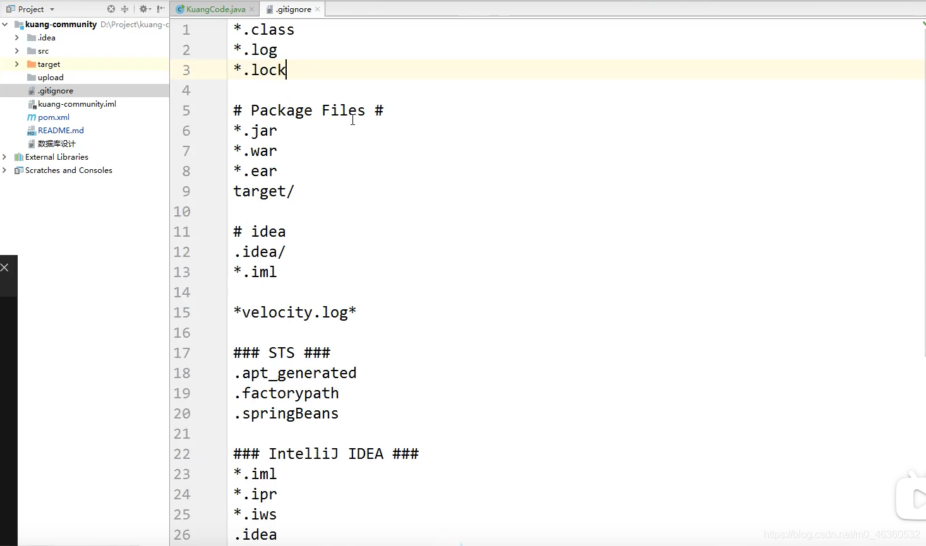Click the '.factorypath' line
926x546 pixels.
point(286,393)
